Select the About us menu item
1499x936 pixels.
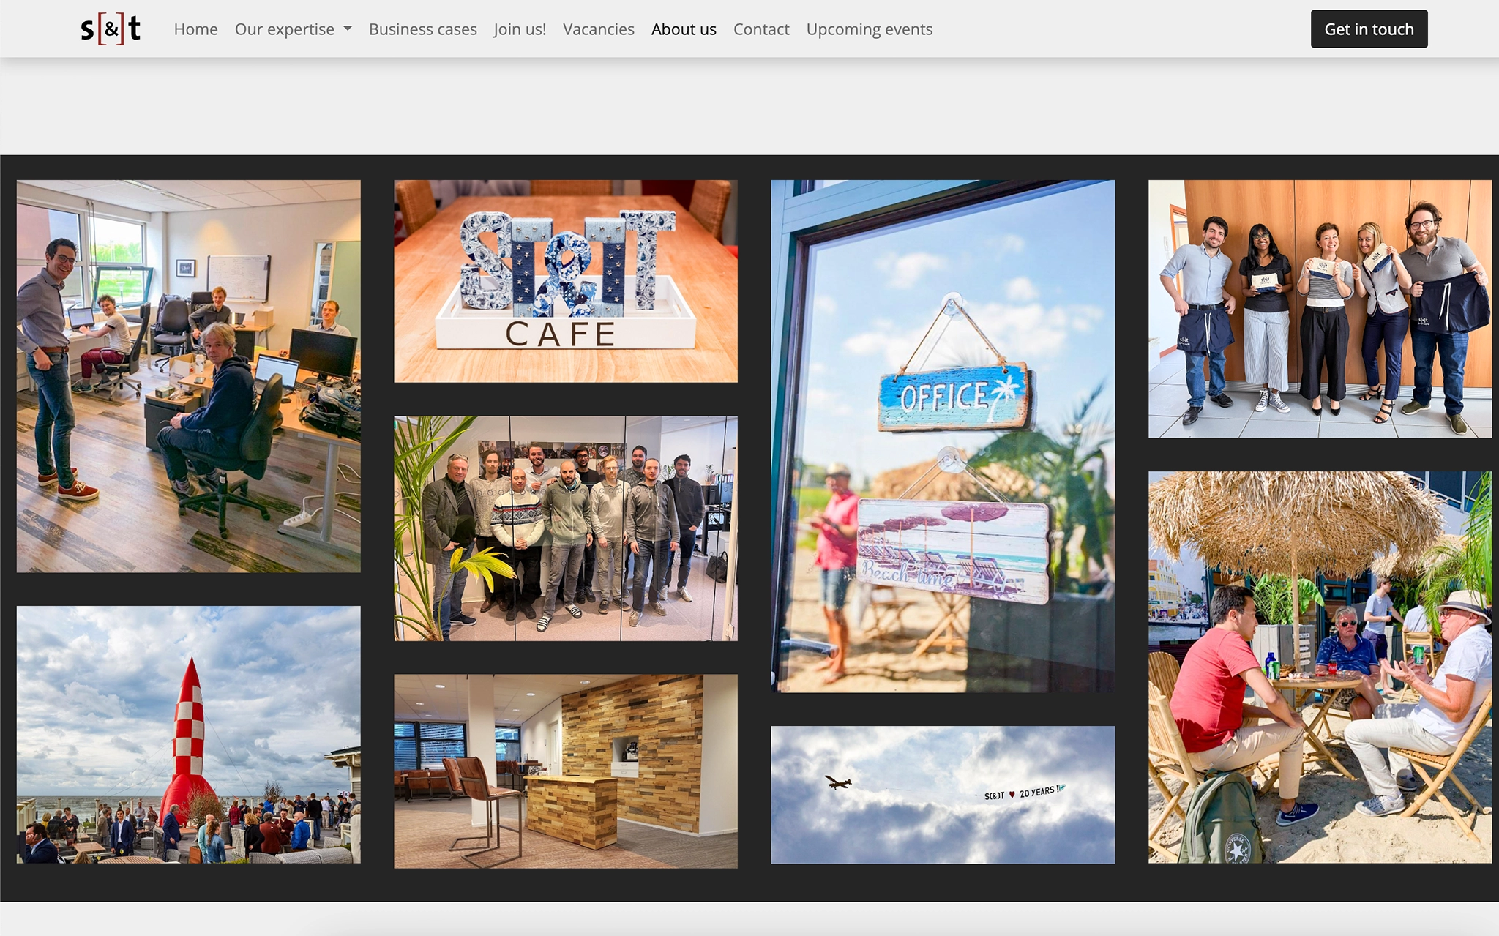683,29
